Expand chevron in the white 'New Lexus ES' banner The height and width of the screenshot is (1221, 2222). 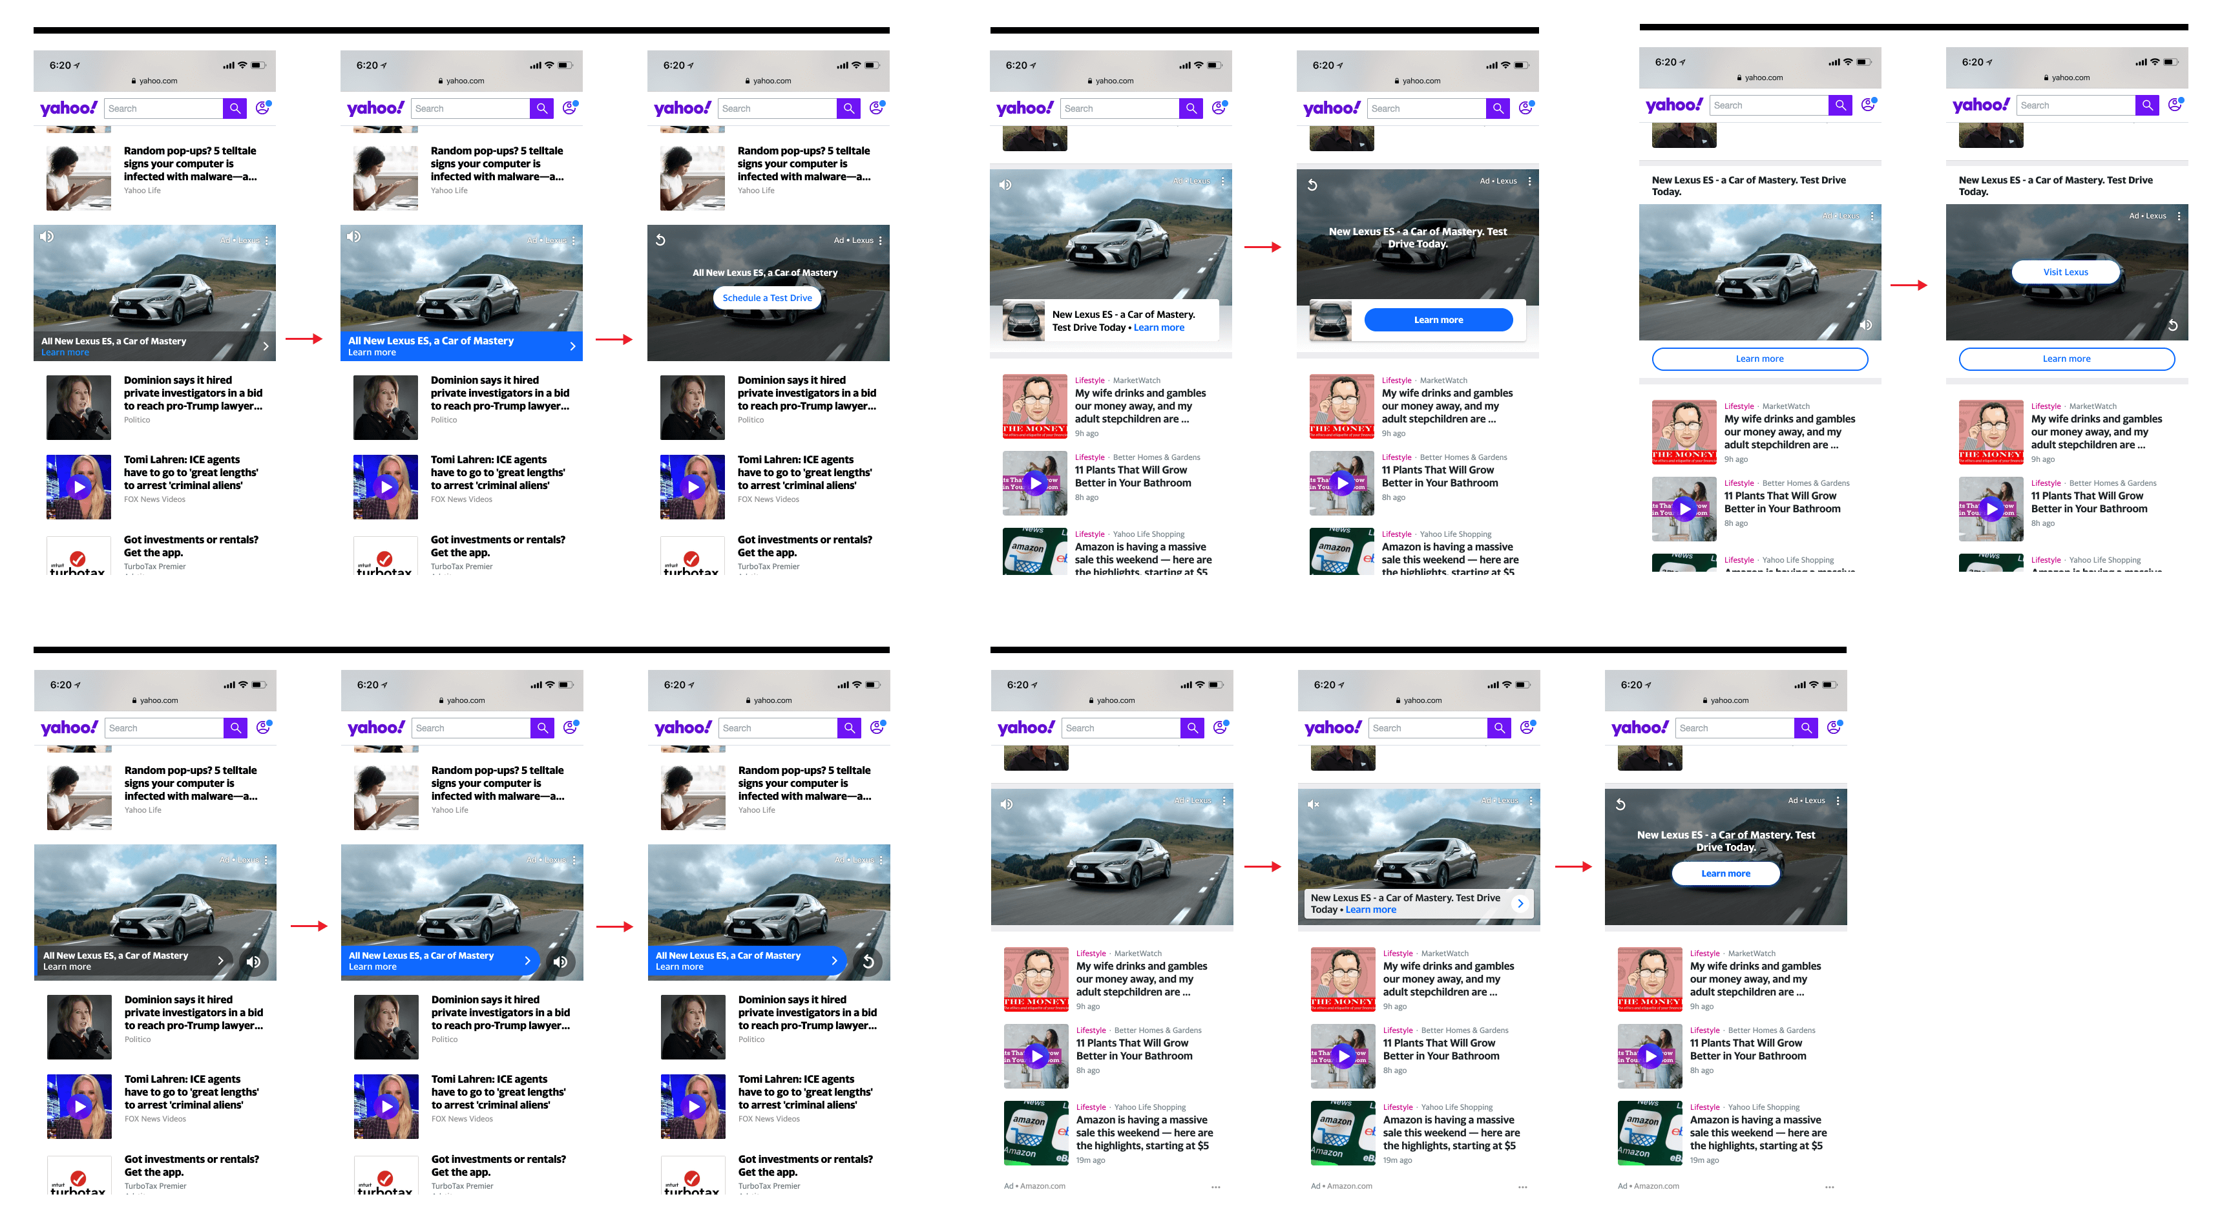[1520, 903]
